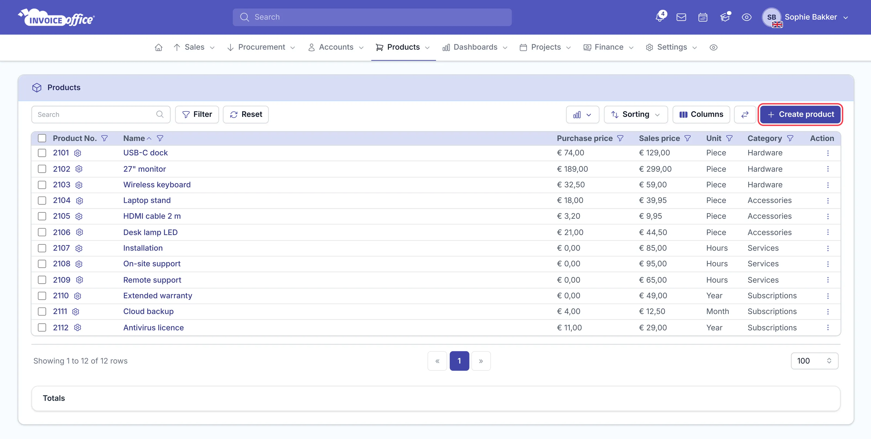Open the Finance menu
The width and height of the screenshot is (871, 439).
609,47
